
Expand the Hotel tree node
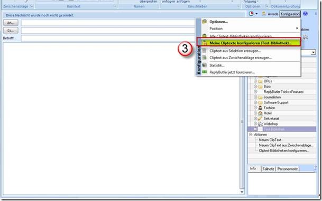click(x=255, y=113)
